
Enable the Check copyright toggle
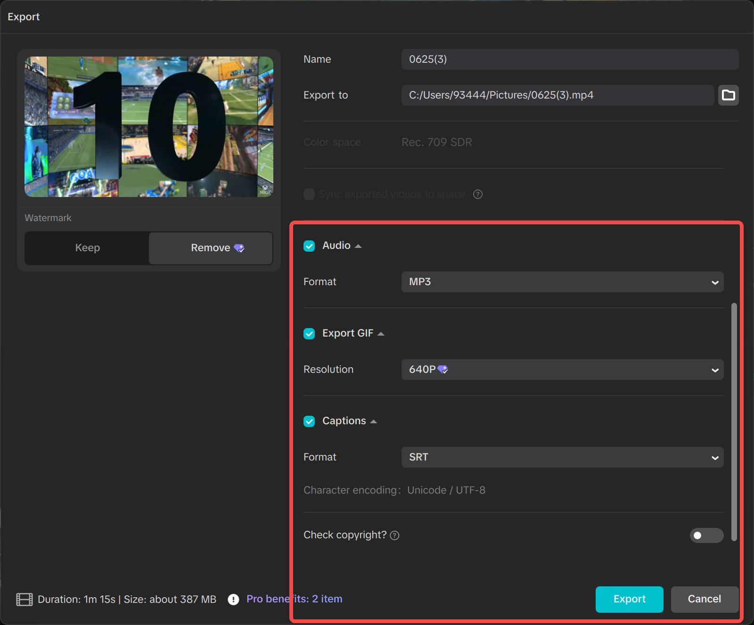click(706, 535)
